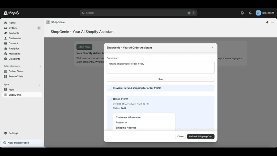Click the ShopGenie app header icon

coord(48,22)
